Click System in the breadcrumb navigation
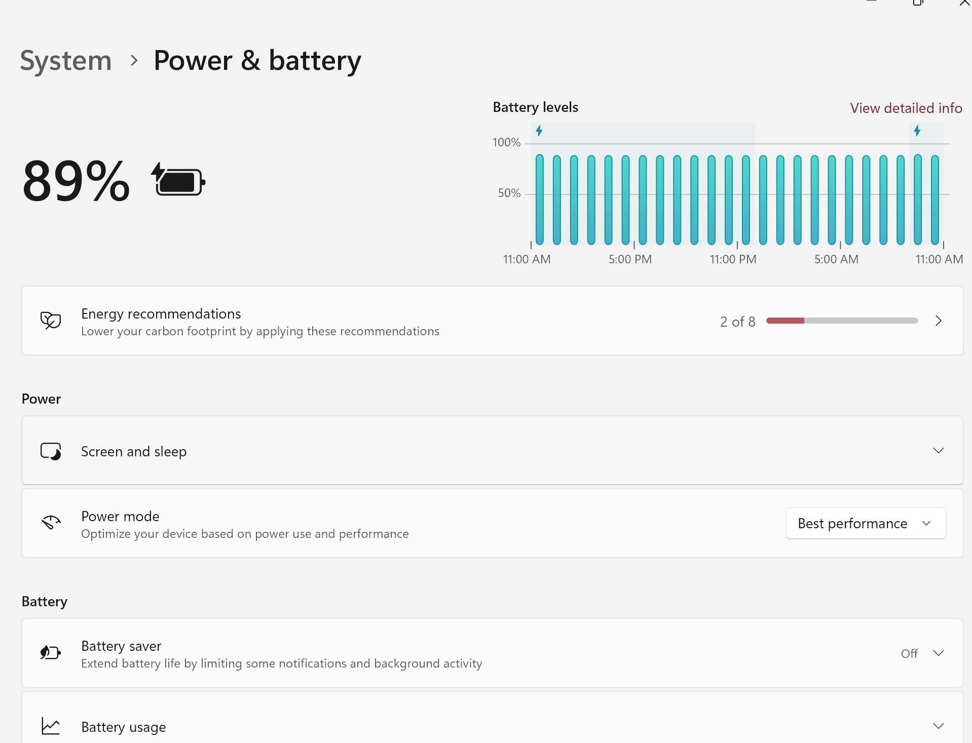The image size is (972, 743). point(65,60)
